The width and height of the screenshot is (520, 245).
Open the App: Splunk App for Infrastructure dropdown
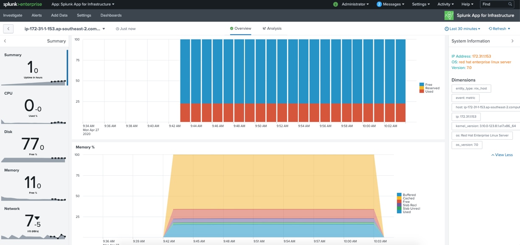tap(83, 4)
